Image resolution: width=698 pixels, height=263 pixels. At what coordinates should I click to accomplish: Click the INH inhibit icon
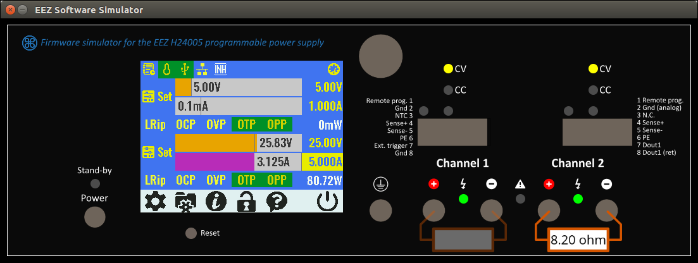[220, 70]
